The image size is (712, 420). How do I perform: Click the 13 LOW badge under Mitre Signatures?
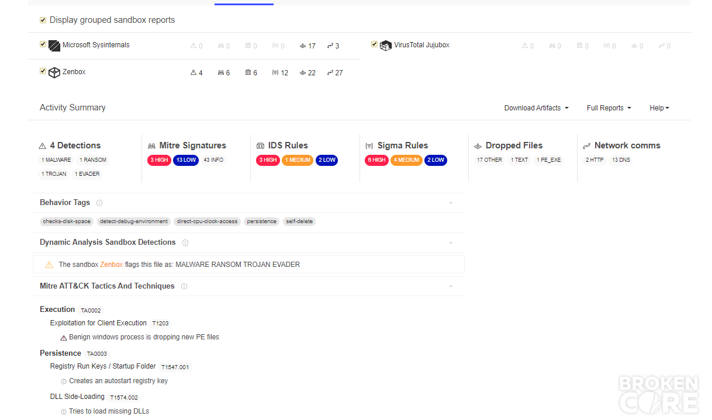point(186,160)
